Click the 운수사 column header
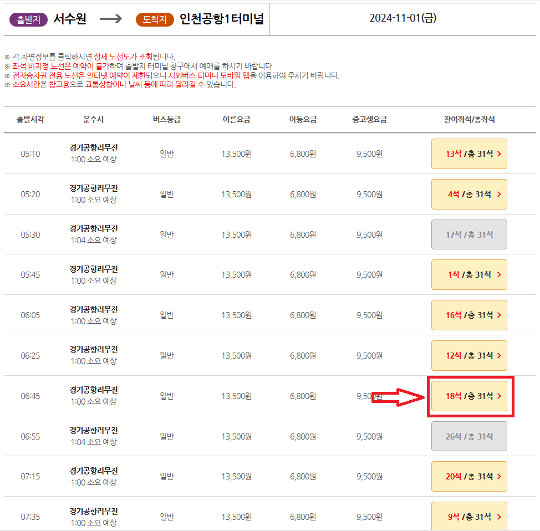The width and height of the screenshot is (540, 531). tap(93, 120)
